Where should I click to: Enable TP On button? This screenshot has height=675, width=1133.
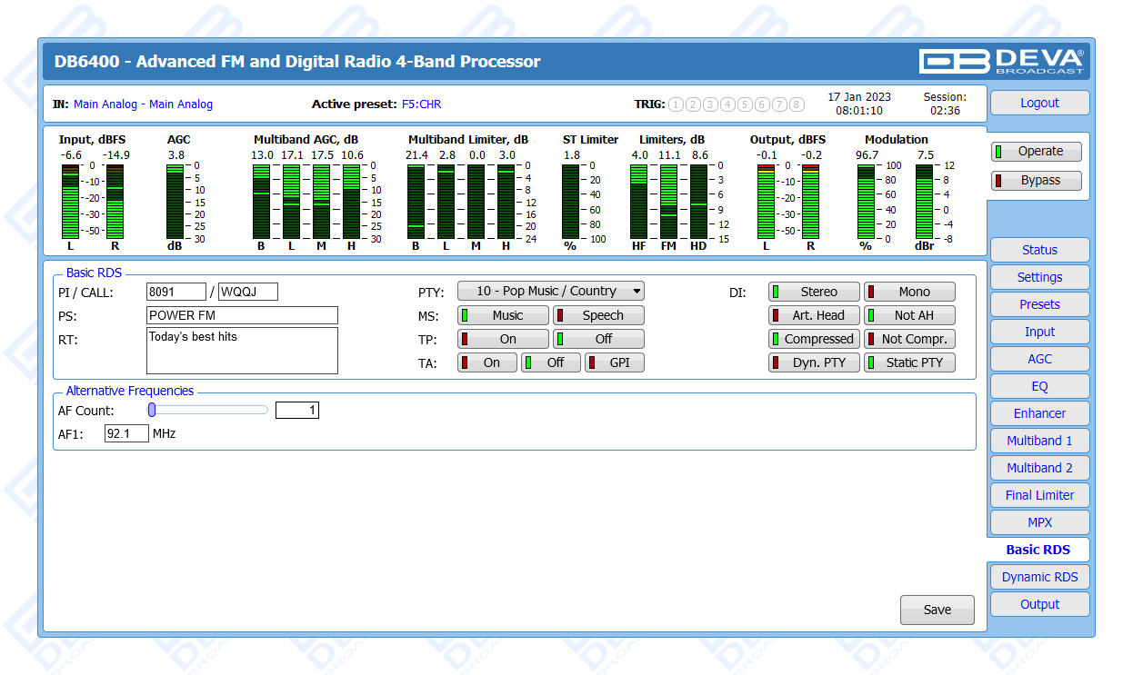click(x=503, y=339)
